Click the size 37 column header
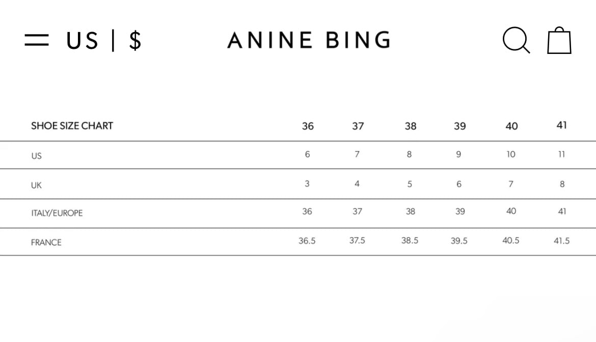The height and width of the screenshot is (342, 596). [358, 126]
